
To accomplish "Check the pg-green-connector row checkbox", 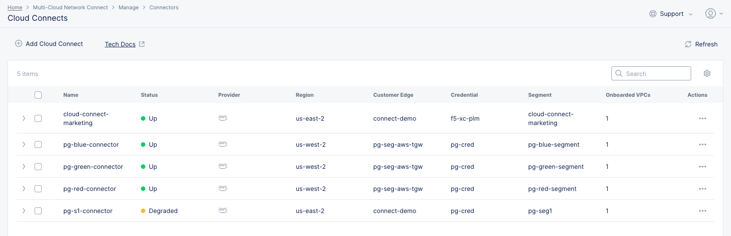I will coord(38,167).
